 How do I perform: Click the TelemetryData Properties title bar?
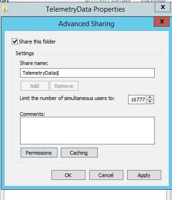coord(86,9)
